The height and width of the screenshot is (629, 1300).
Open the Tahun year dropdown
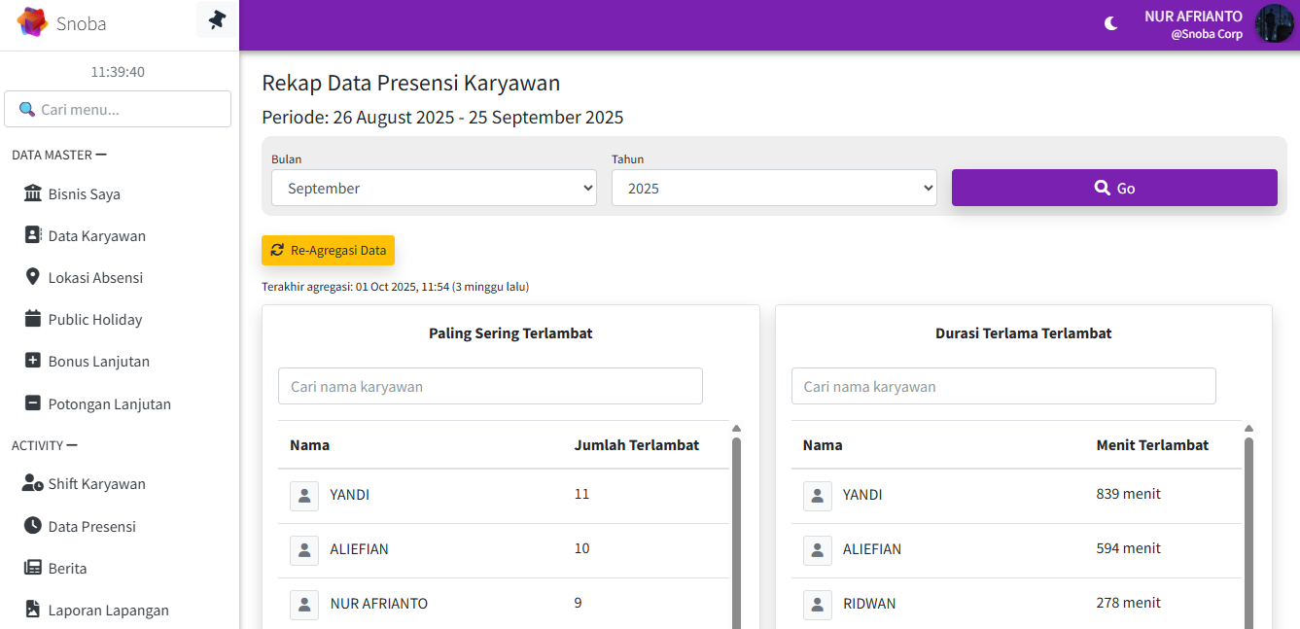pyautogui.click(x=773, y=188)
